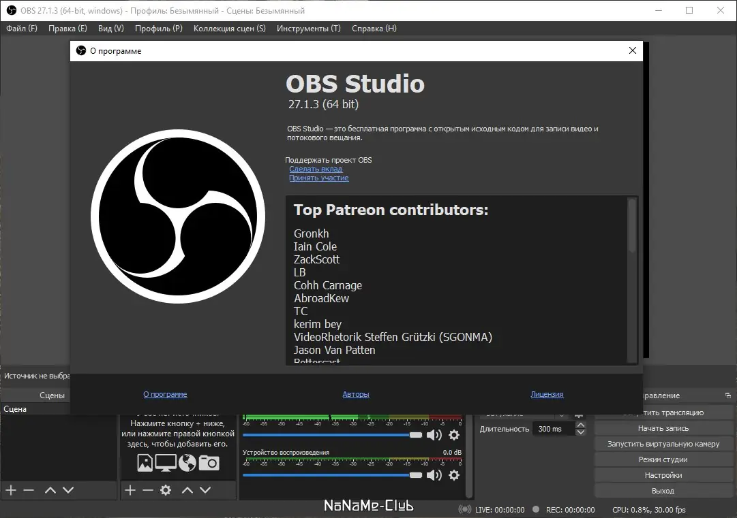This screenshot has width=737, height=518.
Task: Click the large OBS logo in the about dialog
Action: point(178,216)
